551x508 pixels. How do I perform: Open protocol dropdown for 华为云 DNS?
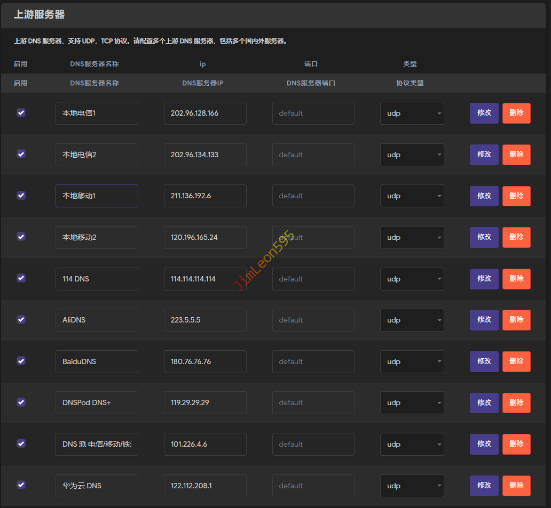(x=412, y=486)
